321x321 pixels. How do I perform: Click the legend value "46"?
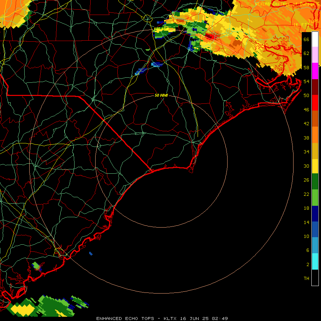(306, 110)
